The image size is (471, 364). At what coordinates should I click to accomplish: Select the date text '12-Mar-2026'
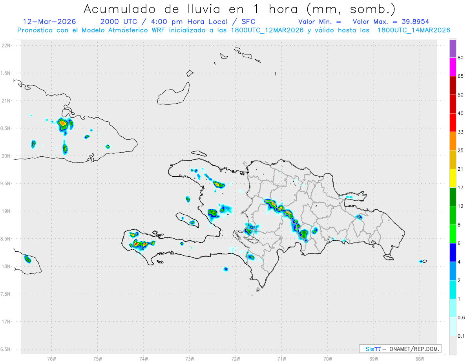pyautogui.click(x=49, y=22)
